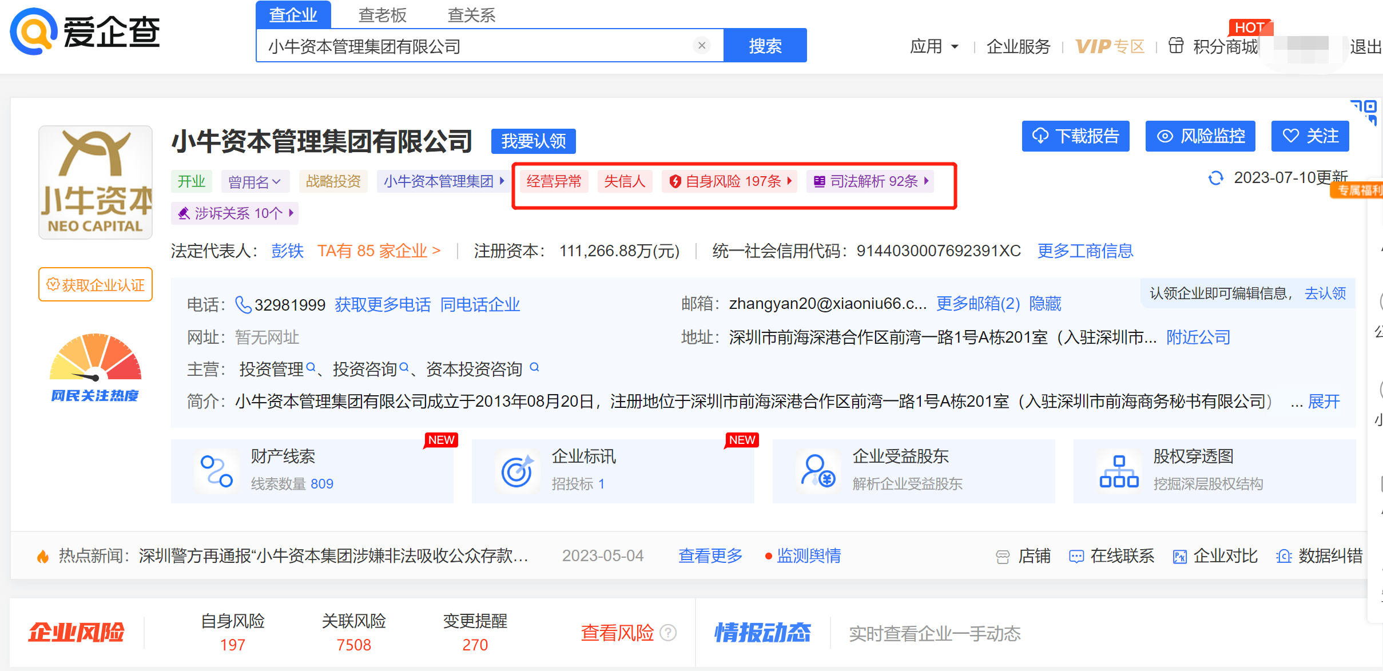
Task: Click 自身风险 197 count
Action: 232,645
